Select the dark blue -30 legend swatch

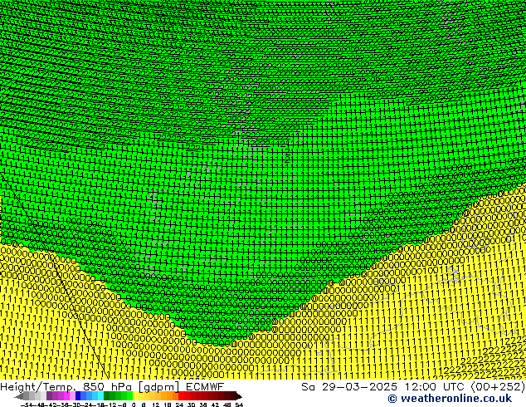pos(78,395)
